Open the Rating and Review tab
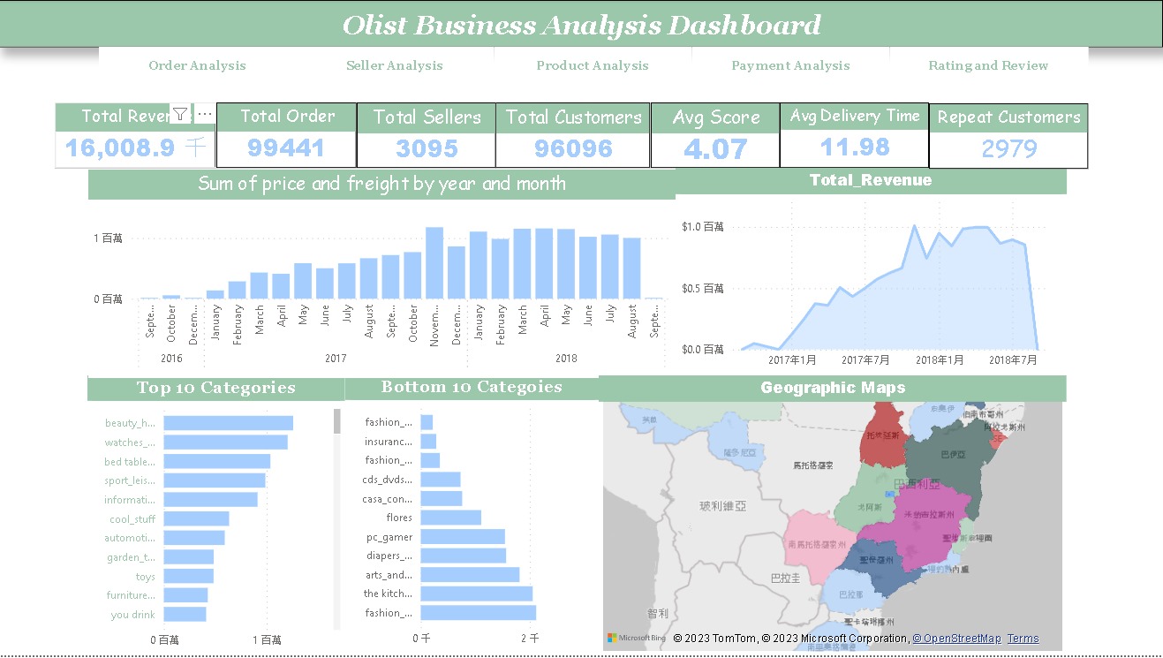Image resolution: width=1163 pixels, height=658 pixels. [988, 64]
